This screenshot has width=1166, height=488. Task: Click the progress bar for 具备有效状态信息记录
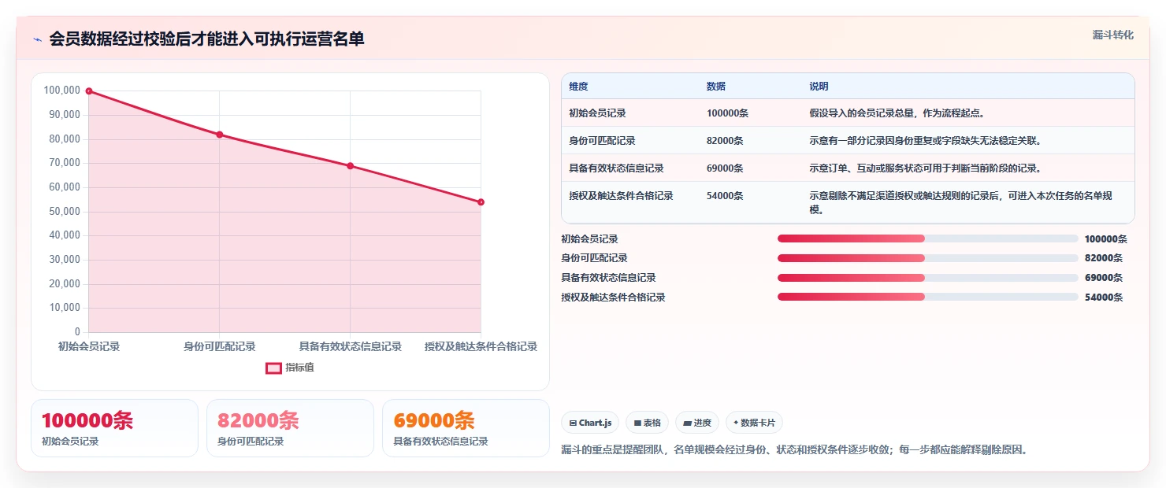927,278
